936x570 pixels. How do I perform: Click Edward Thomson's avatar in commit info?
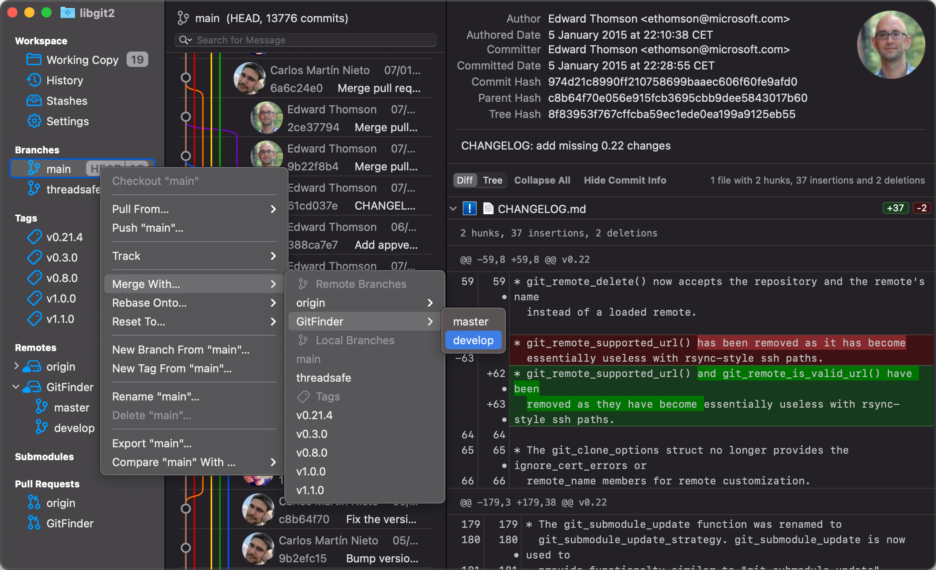coord(891,45)
